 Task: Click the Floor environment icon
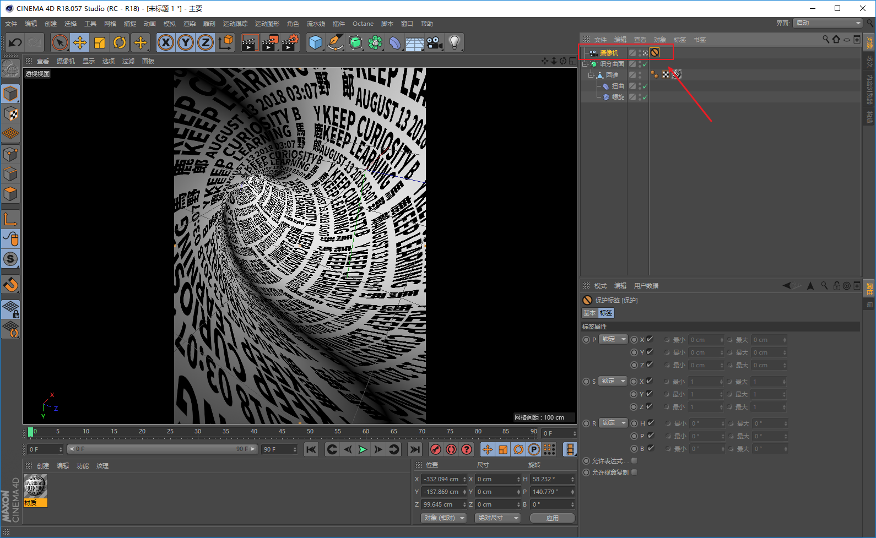point(415,42)
